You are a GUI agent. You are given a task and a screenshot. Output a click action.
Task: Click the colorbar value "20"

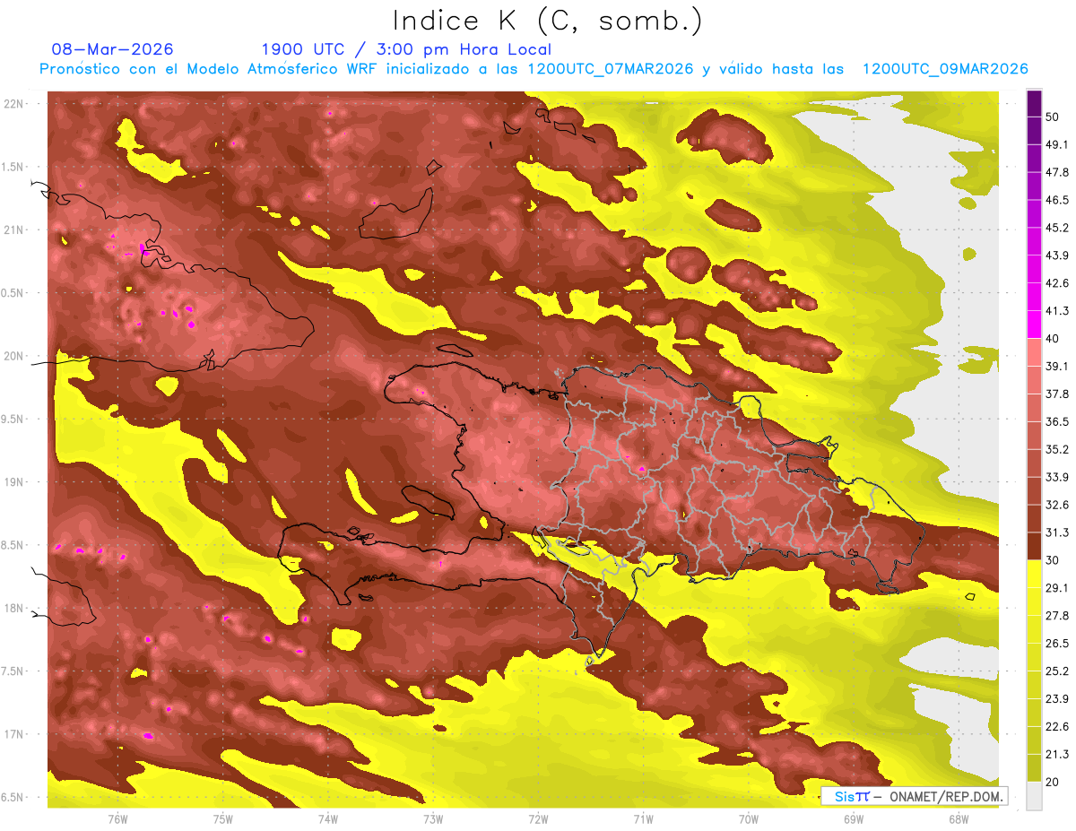tap(1053, 782)
